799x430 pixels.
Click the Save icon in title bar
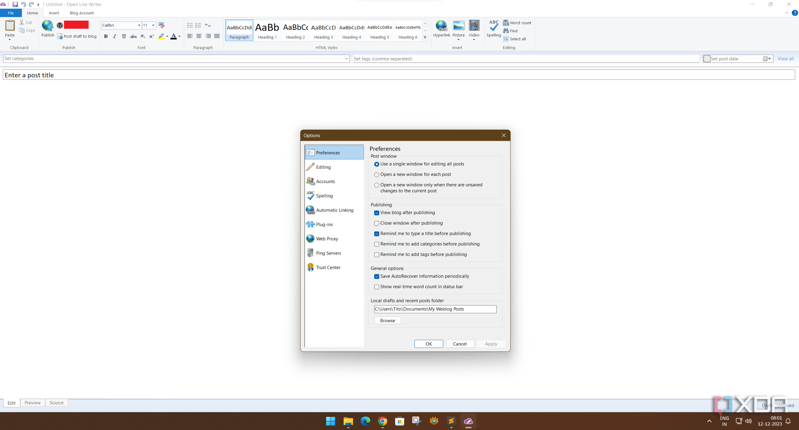tap(15, 4)
